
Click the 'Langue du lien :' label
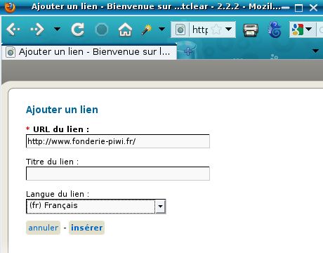tap(58, 194)
